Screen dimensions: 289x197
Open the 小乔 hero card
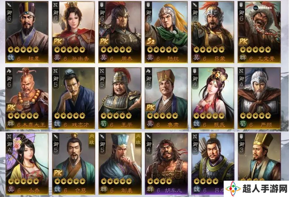(x=27, y=163)
